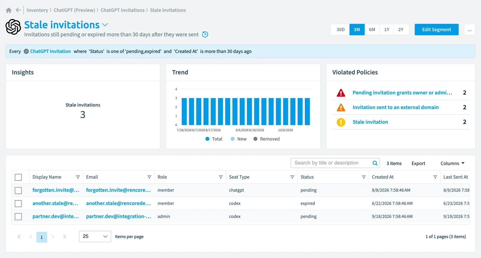Go to the previous page arrow

click(x=31, y=237)
